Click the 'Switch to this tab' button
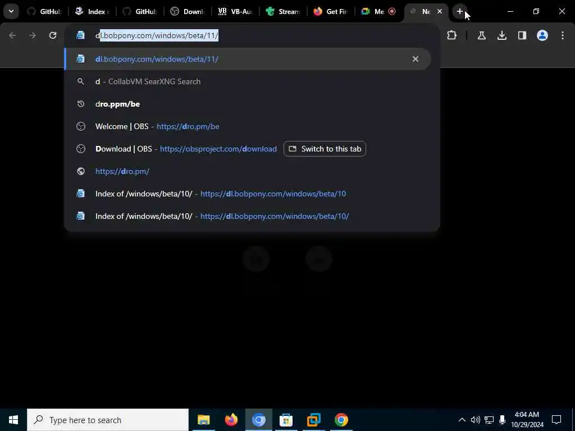Screen dimensions: 575x431 click(x=325, y=149)
